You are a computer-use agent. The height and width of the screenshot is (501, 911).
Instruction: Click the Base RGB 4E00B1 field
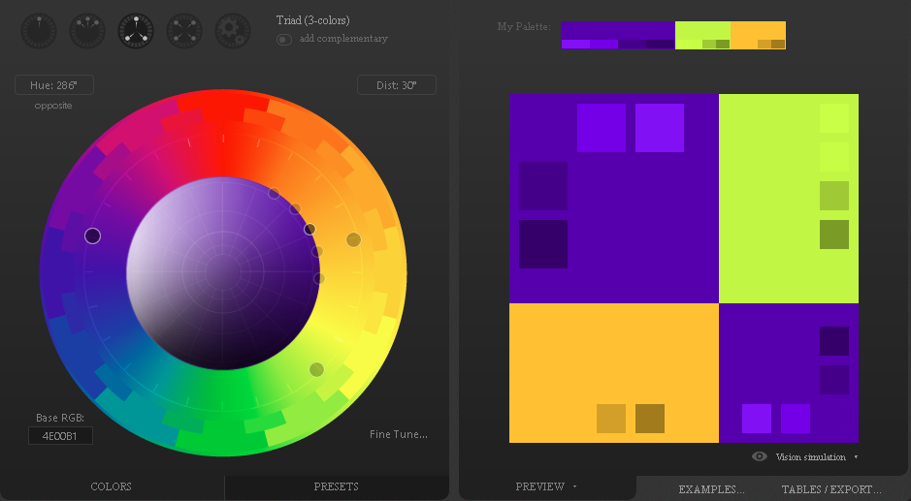(x=60, y=436)
